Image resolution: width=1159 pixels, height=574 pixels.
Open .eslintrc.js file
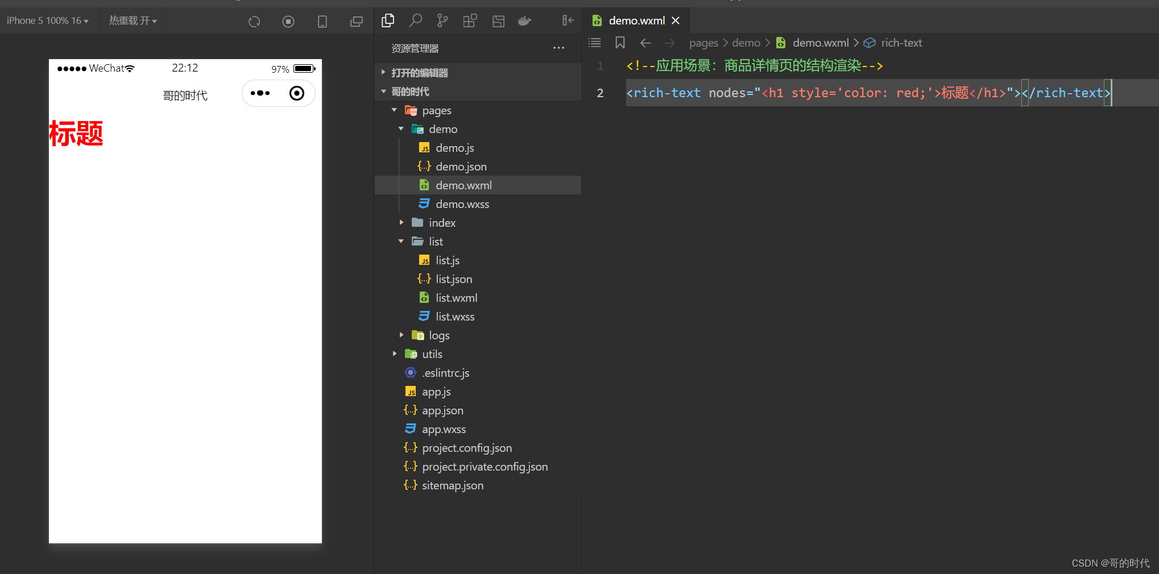tap(478, 373)
